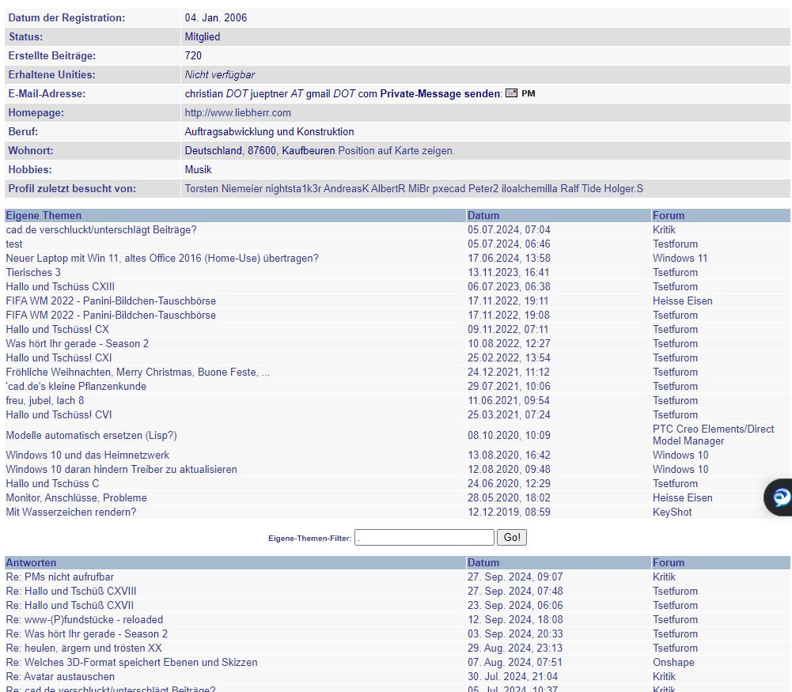Open topic cad.de verschluckt/unterschlägt Beiträge?
Screen dimensions: 792x692
101,229
